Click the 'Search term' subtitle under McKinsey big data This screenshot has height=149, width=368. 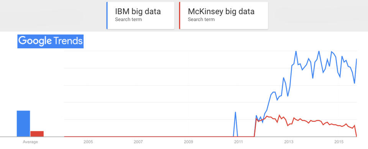[201, 20]
